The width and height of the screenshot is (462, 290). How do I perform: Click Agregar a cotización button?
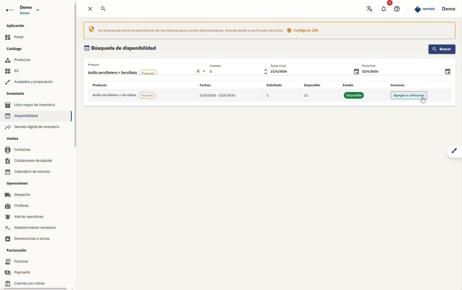click(409, 95)
